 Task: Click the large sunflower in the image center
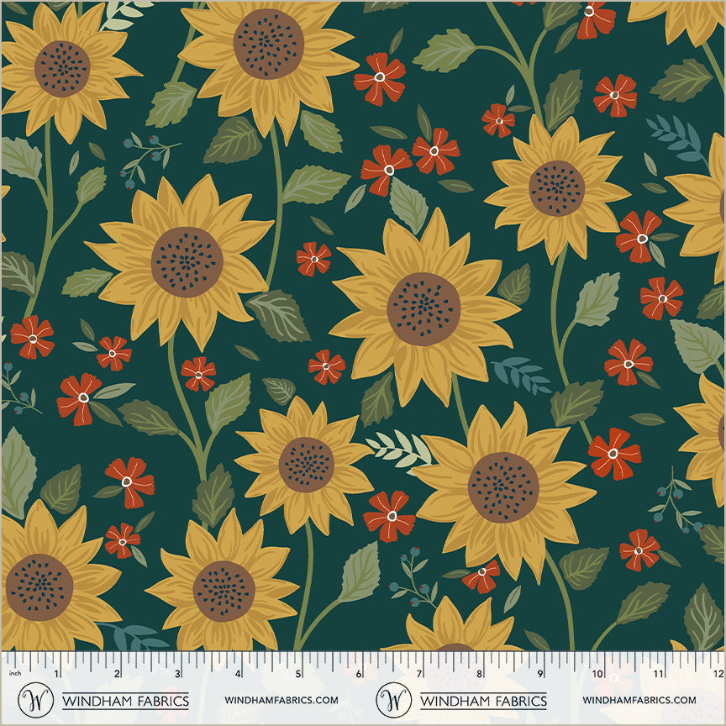(423, 308)
